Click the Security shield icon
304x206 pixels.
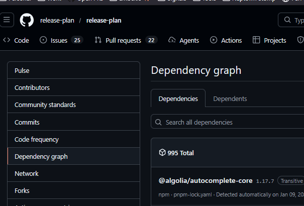[300, 40]
